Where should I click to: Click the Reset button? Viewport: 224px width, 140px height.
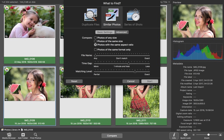74,81
